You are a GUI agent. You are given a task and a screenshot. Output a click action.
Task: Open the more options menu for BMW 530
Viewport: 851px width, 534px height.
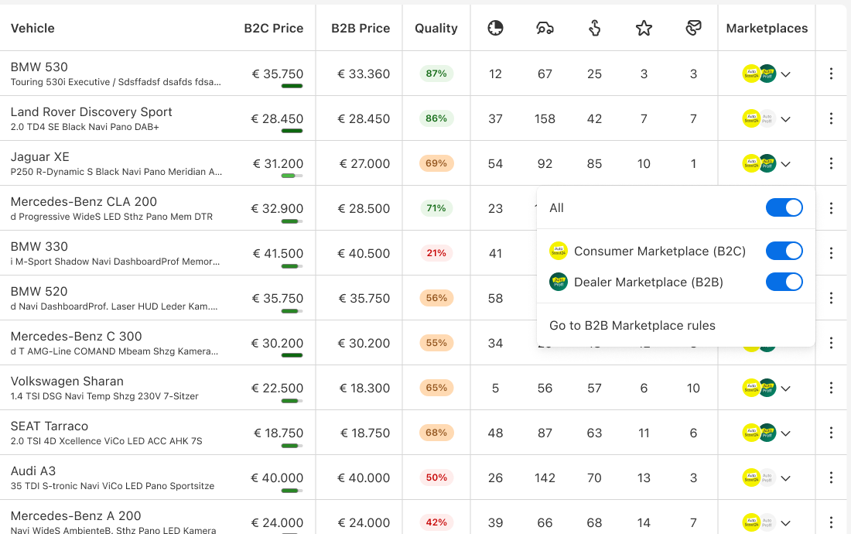(831, 74)
